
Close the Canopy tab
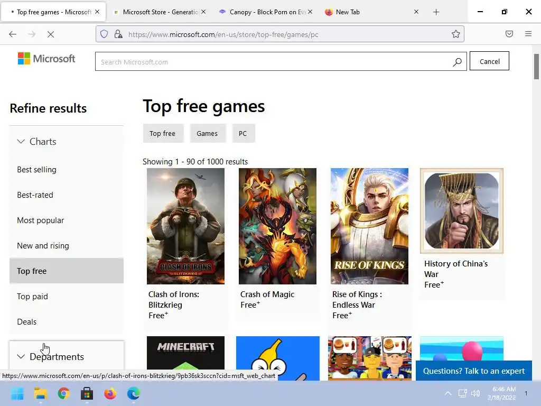click(310, 12)
